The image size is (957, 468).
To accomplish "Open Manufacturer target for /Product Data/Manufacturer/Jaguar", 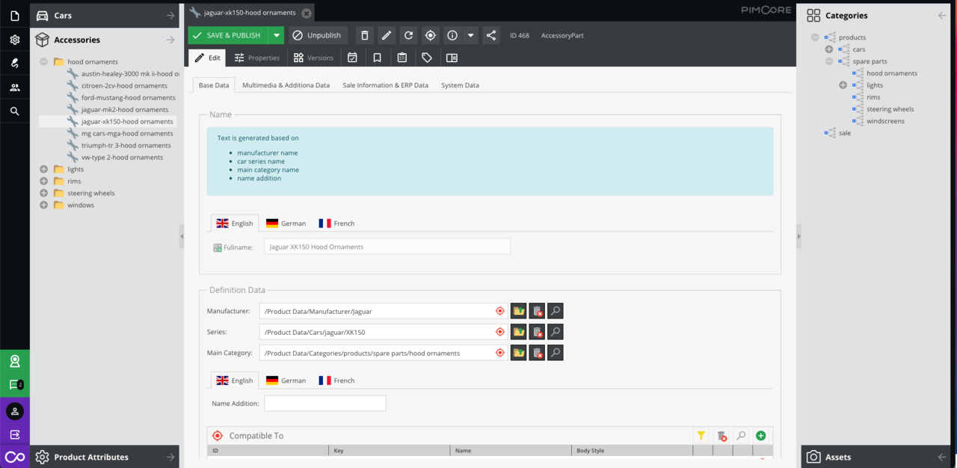I will (x=500, y=311).
